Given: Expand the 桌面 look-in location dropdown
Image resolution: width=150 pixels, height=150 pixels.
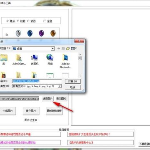Looking at the screenshot, I should (x=52, y=49).
